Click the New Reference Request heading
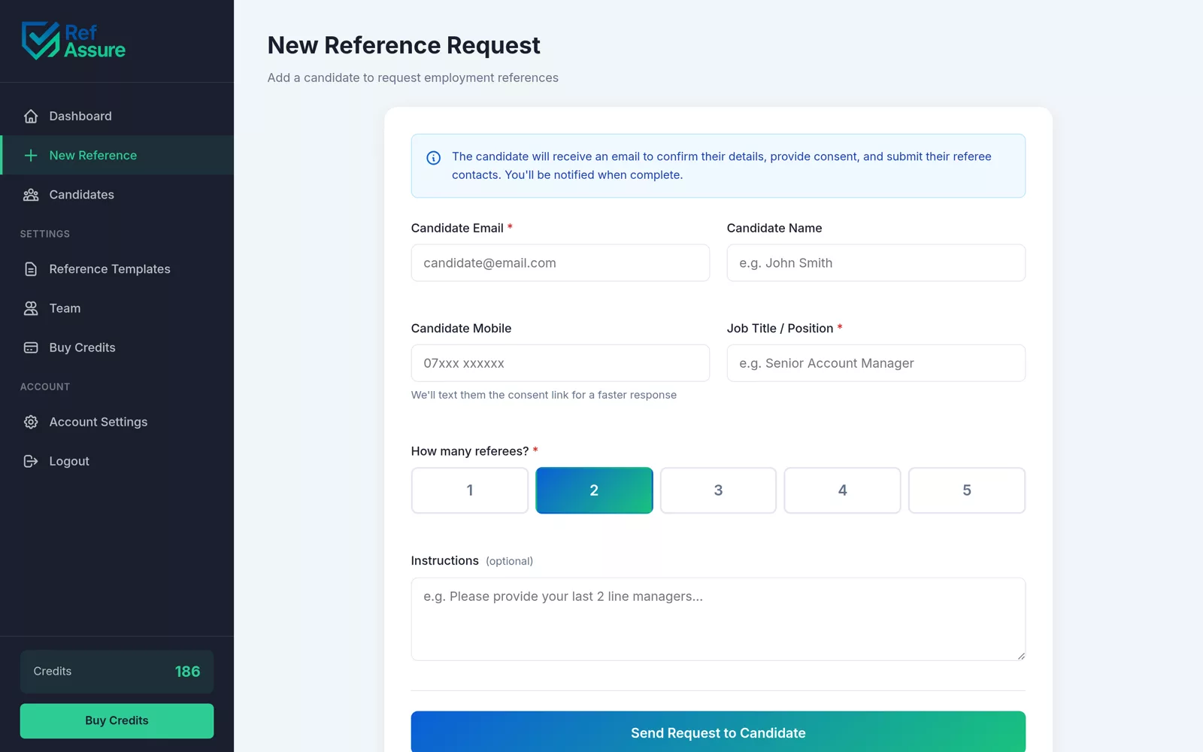1203x752 pixels. pyautogui.click(x=404, y=45)
